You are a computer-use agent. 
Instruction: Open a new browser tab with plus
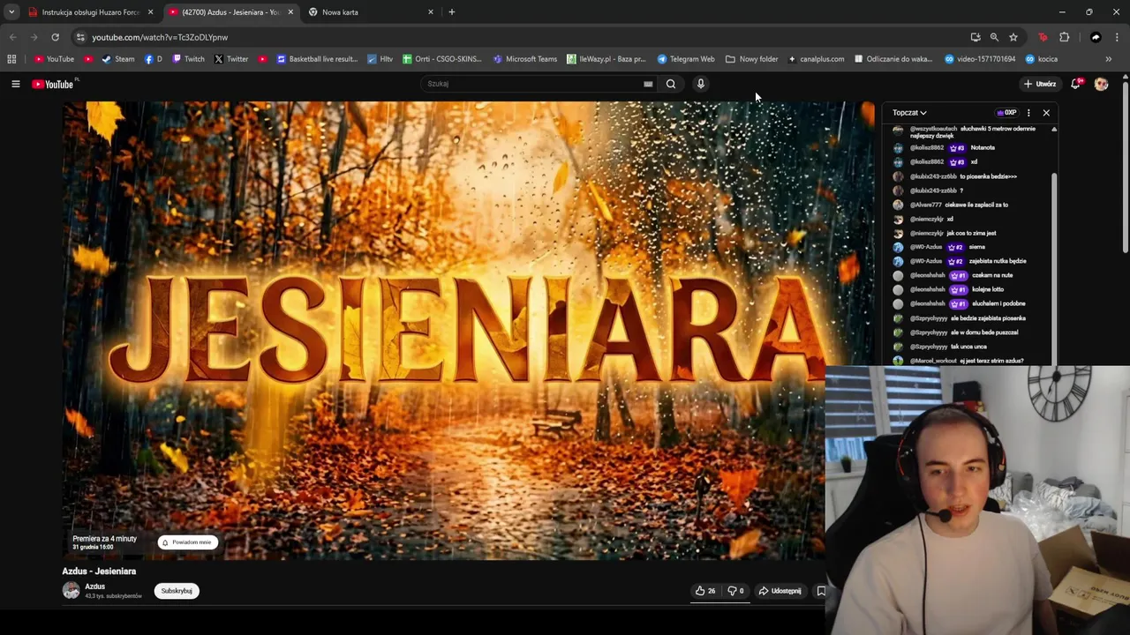tap(452, 12)
